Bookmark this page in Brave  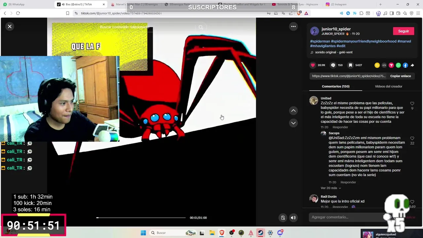pos(67,13)
